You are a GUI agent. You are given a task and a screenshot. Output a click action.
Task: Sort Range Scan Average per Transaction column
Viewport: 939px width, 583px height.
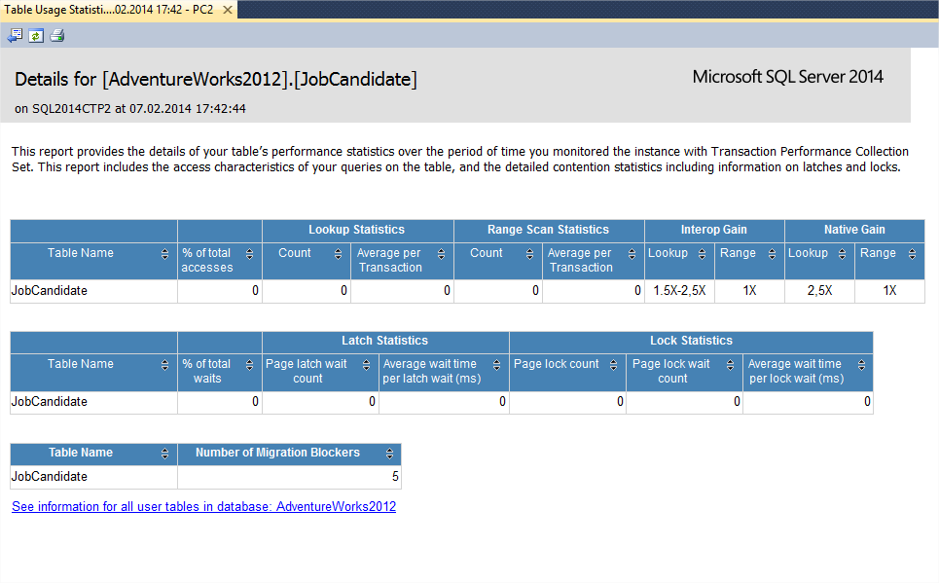pos(632,254)
